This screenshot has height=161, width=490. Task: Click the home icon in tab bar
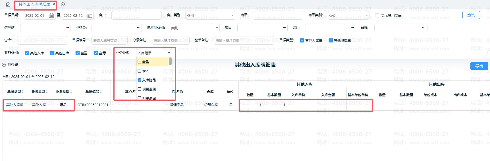coord(8,4)
